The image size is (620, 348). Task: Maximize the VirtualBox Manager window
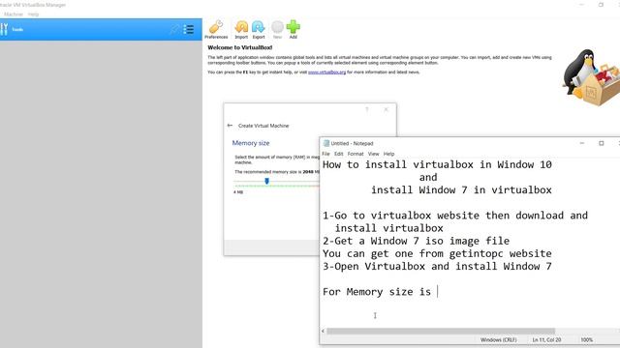point(601,5)
